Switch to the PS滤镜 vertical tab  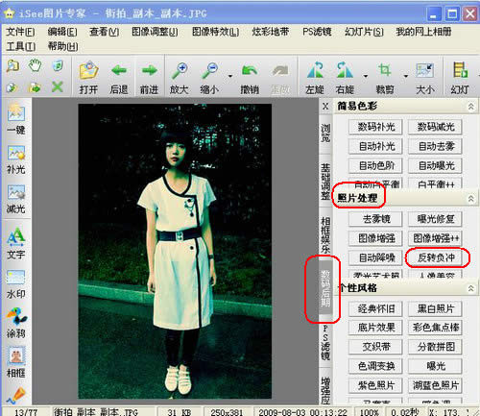point(325,343)
